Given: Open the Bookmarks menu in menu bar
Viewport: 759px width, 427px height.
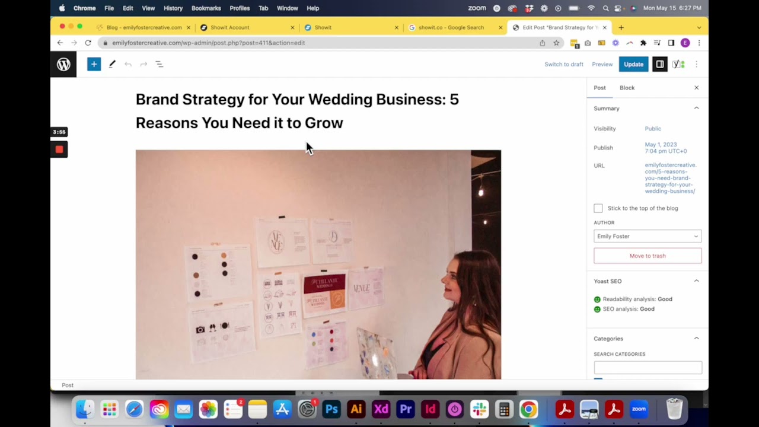Looking at the screenshot, I should pyautogui.click(x=206, y=8).
